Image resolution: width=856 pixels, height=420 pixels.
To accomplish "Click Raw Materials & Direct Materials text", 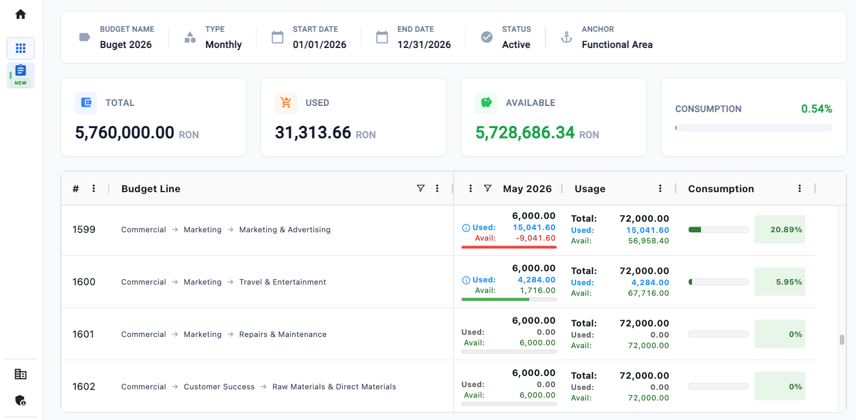I will 334,387.
